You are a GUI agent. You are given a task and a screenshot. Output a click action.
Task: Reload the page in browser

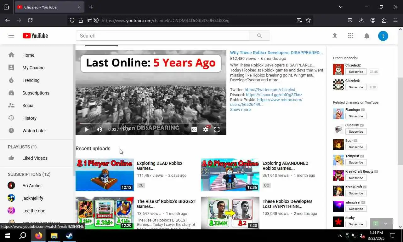tap(30, 20)
